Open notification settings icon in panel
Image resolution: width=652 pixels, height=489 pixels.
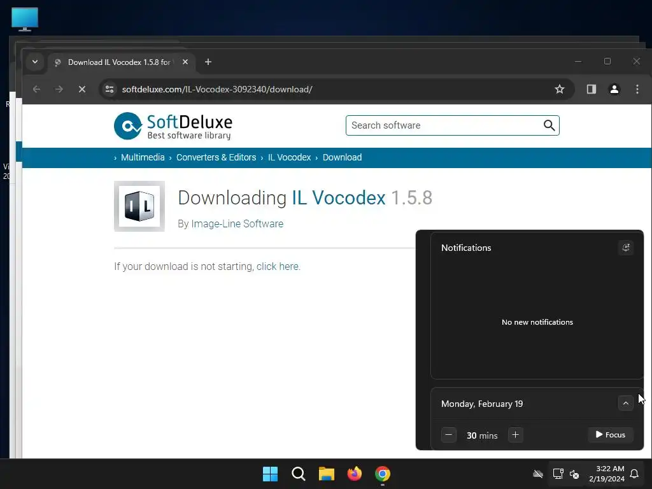(x=626, y=248)
